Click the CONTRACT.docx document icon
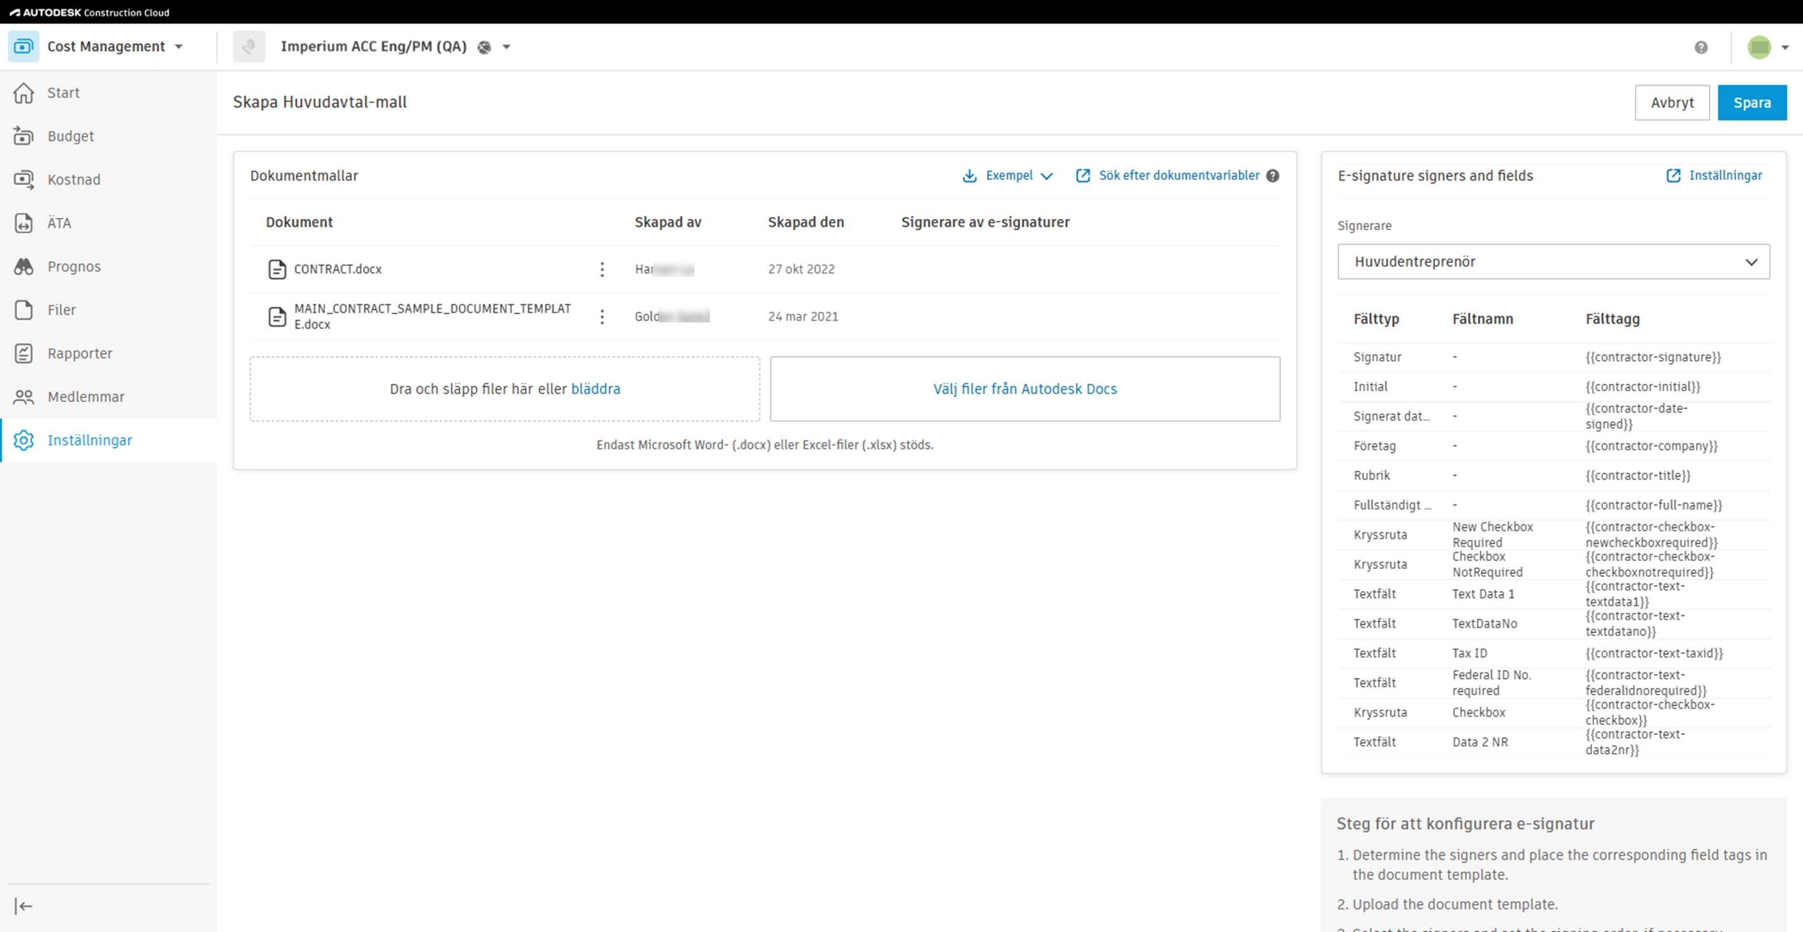This screenshot has height=932, width=1803. (x=277, y=269)
